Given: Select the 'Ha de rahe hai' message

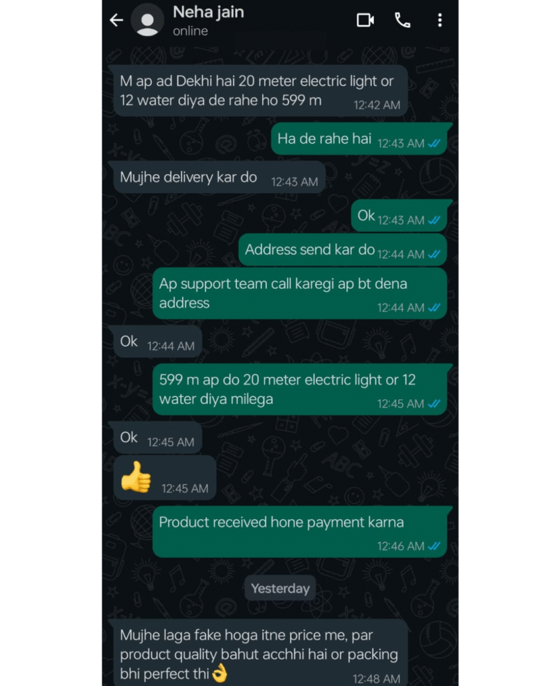Looking at the screenshot, I should [x=359, y=139].
